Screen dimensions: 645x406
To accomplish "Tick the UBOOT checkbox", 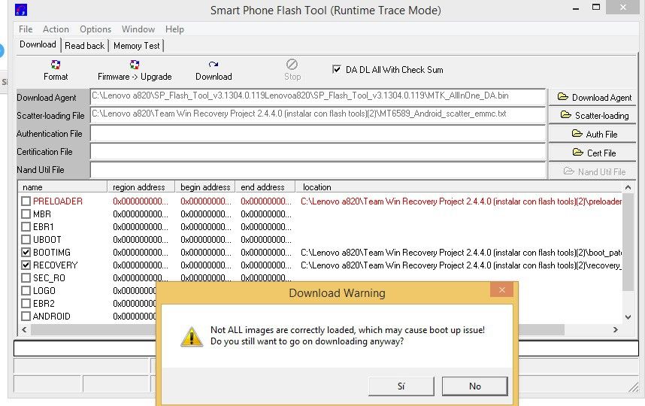I will [26, 239].
